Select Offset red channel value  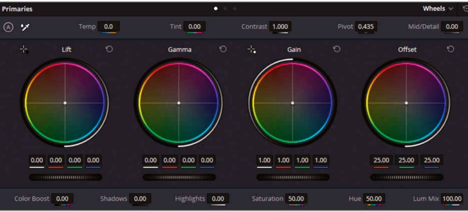[x=382, y=160]
